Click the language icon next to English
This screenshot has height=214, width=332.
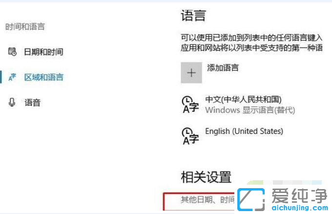pos(190,136)
